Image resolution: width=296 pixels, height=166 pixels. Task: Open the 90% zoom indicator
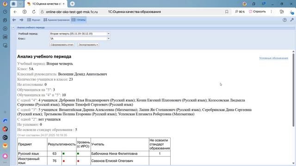(x=240, y=12)
